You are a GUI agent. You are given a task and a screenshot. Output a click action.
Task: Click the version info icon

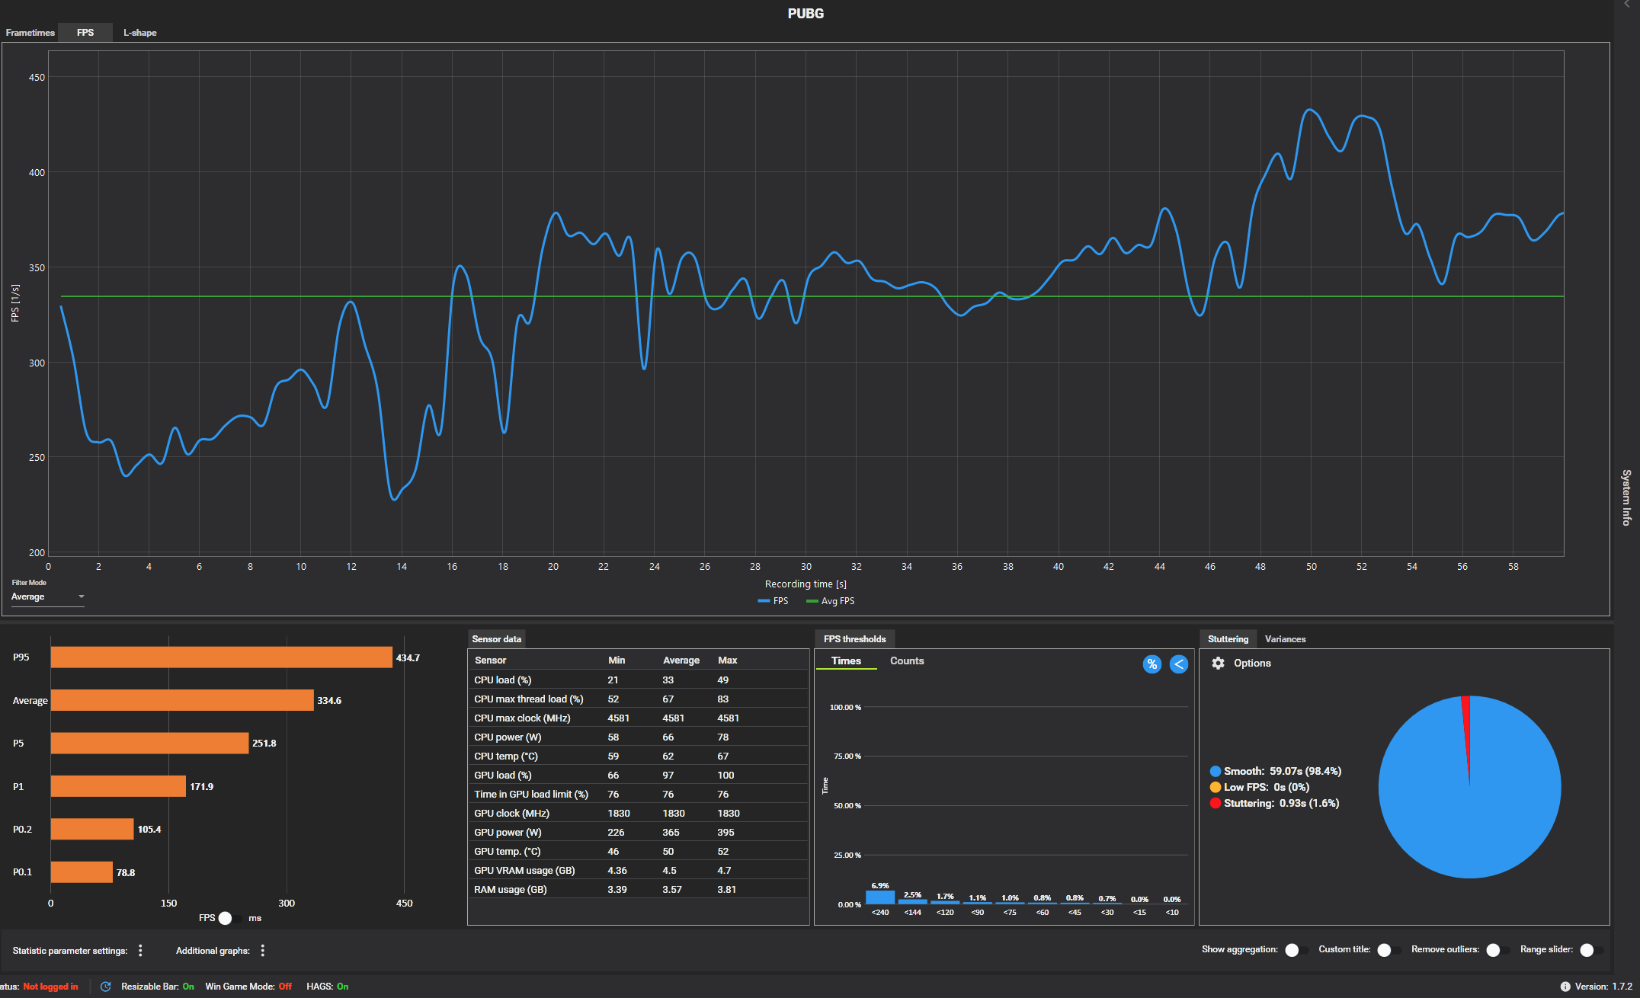[x=1565, y=987]
